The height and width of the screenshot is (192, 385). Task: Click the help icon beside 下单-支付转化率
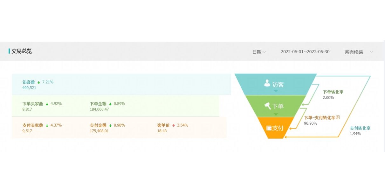click(x=338, y=117)
